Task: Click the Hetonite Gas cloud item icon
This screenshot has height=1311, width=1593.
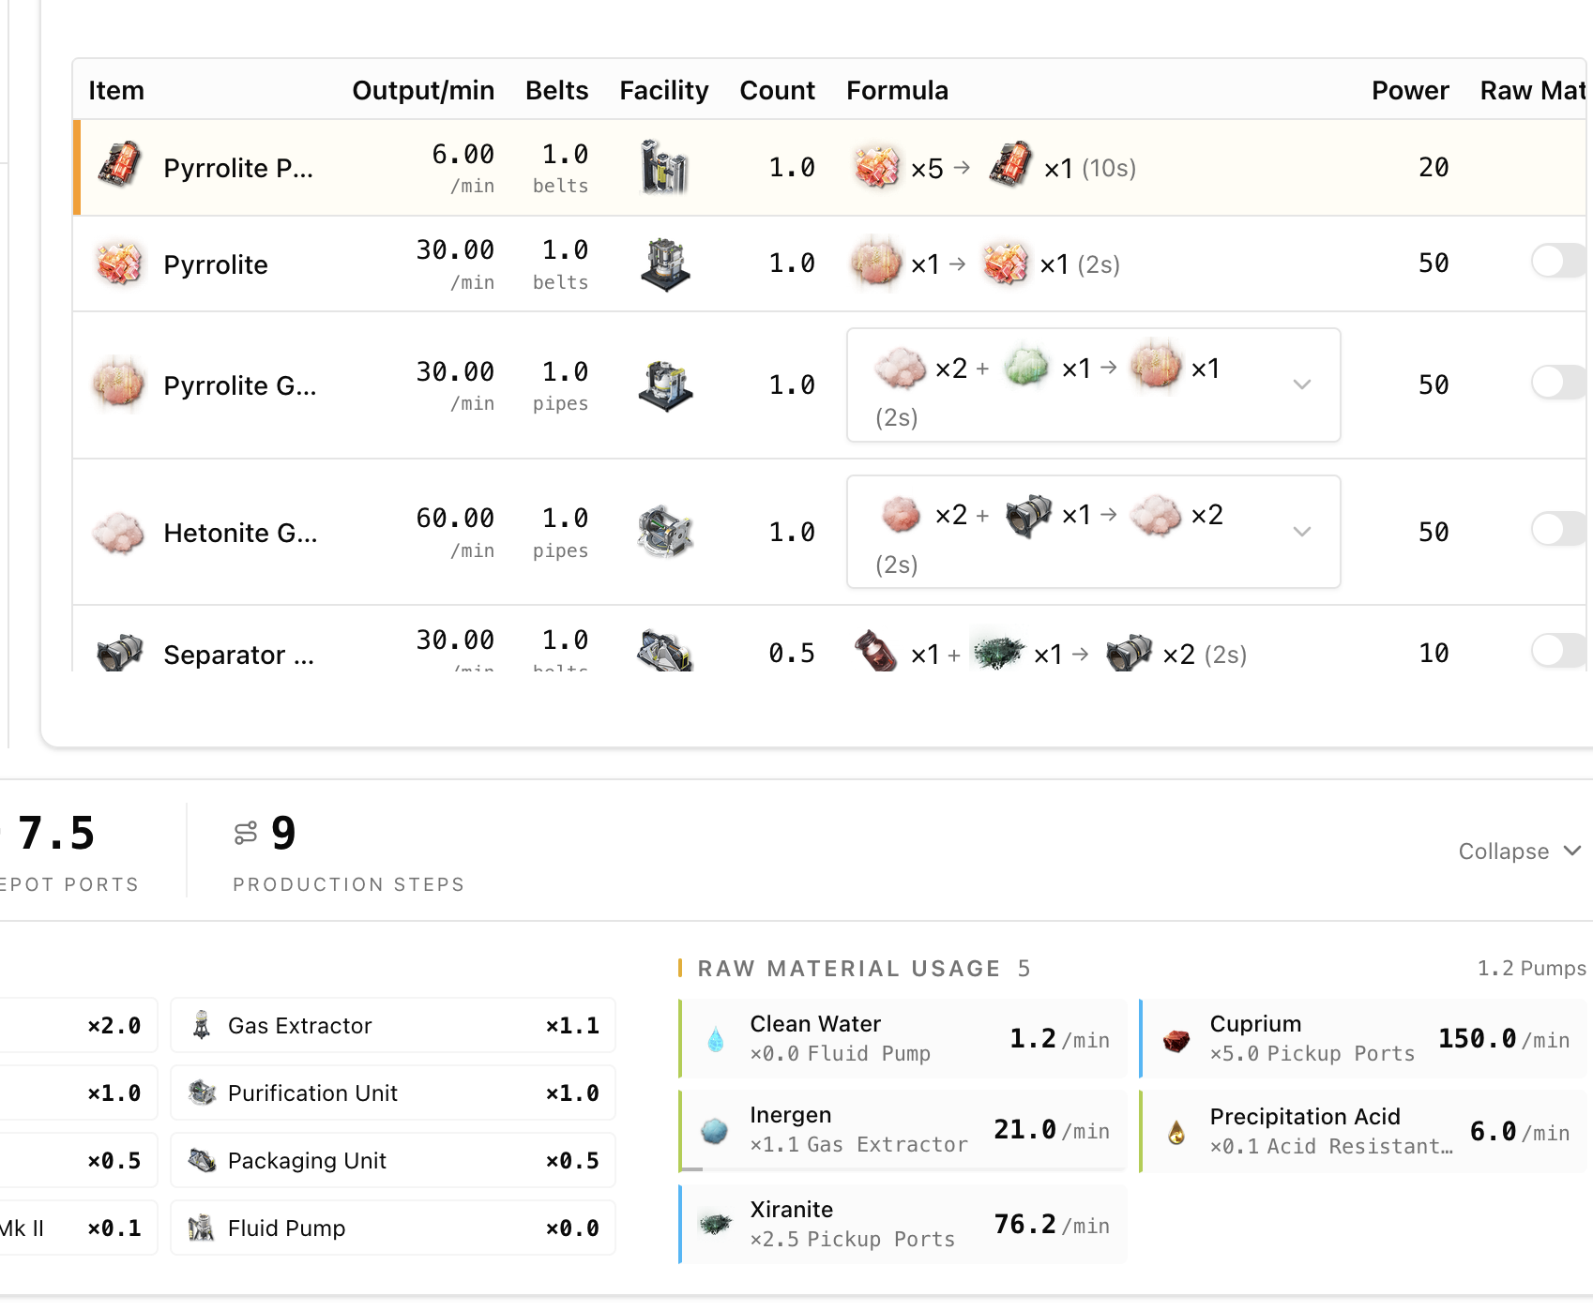Action: [x=119, y=532]
